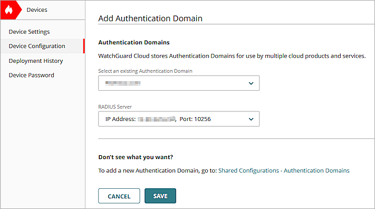This screenshot has width=375, height=209.
Task: Open Device Settings in sidebar
Action: (x=29, y=32)
